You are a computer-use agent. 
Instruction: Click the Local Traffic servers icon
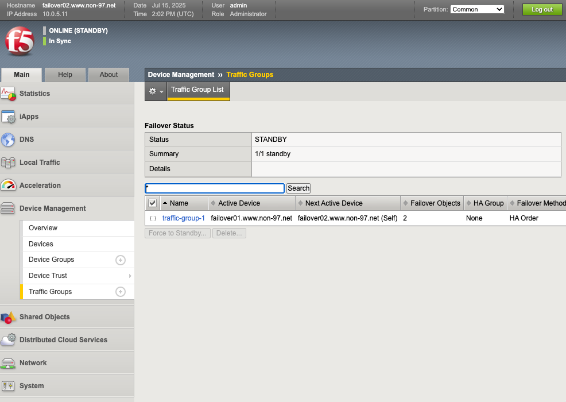[8, 163]
